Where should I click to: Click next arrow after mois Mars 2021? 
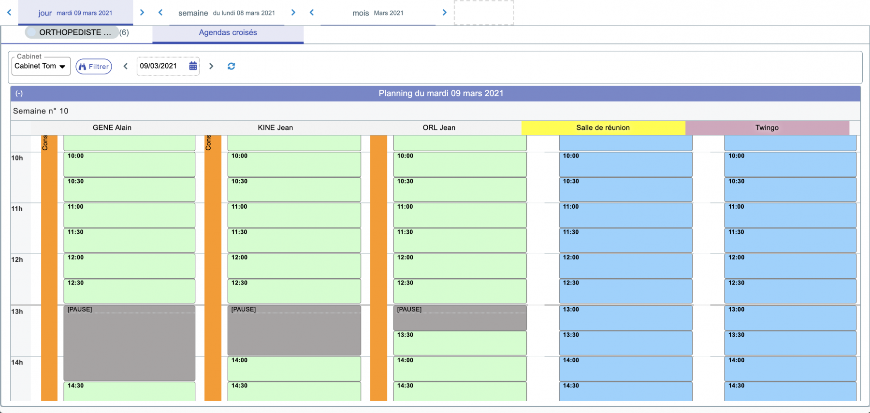444,13
